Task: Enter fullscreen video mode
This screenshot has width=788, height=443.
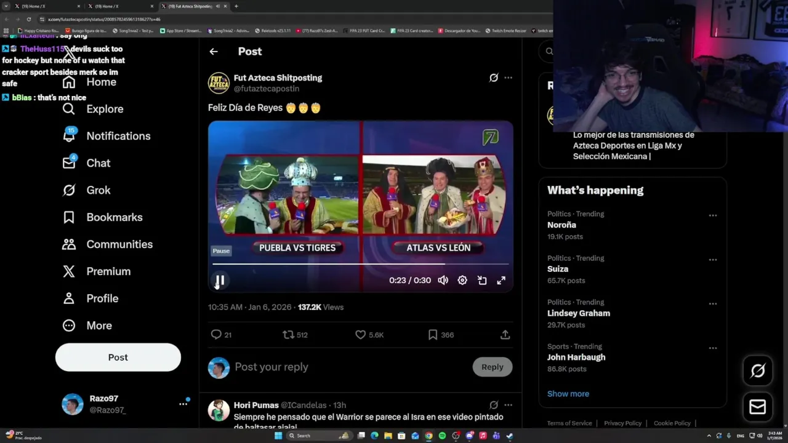Action: point(501,281)
